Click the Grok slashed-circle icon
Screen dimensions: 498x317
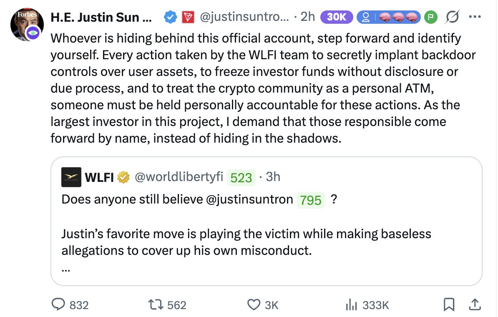[451, 17]
